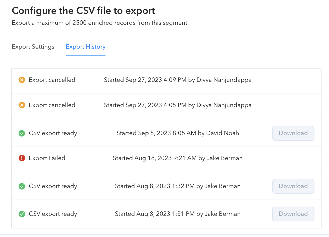This screenshot has width=329, height=237.
Task: Click green check icon for Sep 5 export
Action: 22,133
